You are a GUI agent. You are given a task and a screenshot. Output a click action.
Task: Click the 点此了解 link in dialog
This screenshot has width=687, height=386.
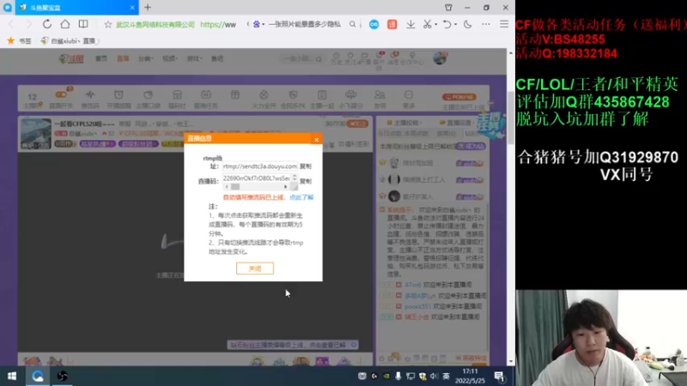[x=301, y=197]
